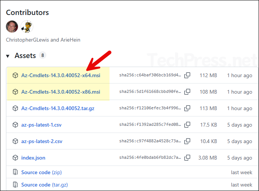Click the Assets heading
The height and width of the screenshot is (191, 259).
[x=25, y=55]
